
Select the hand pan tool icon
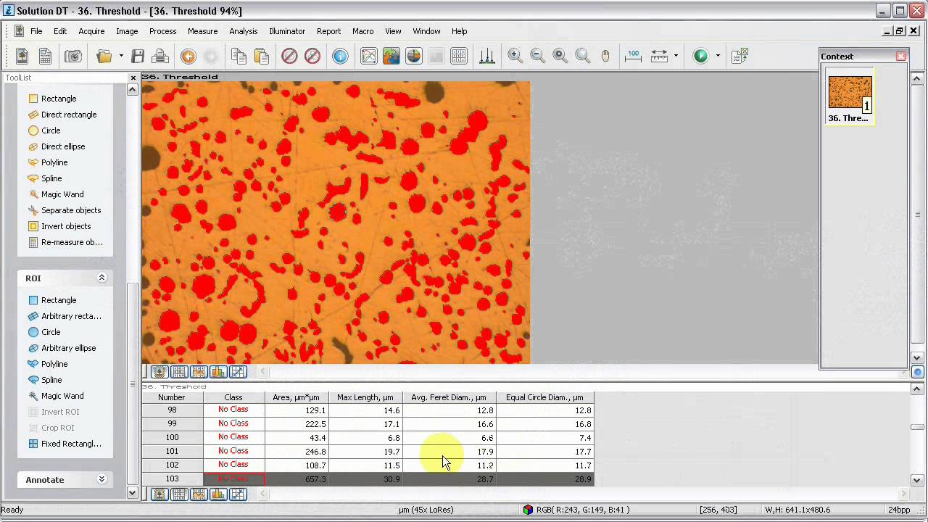click(605, 56)
